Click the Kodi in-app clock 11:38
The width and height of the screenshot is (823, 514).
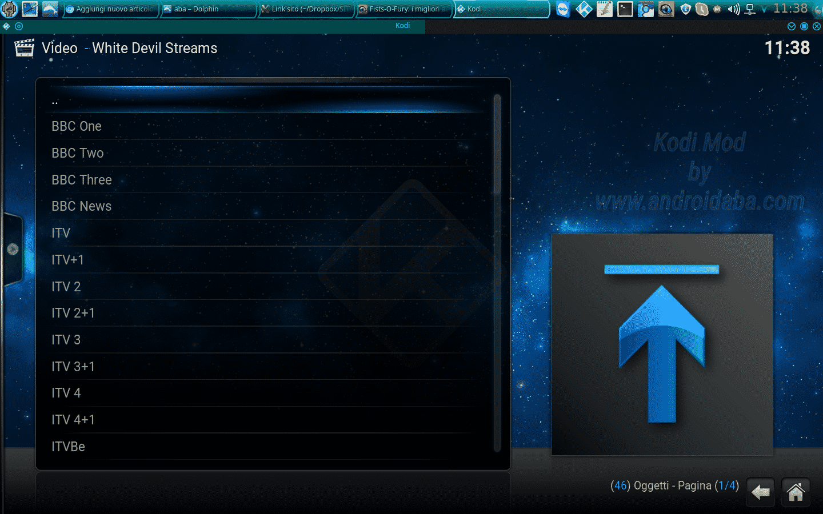[787, 48]
